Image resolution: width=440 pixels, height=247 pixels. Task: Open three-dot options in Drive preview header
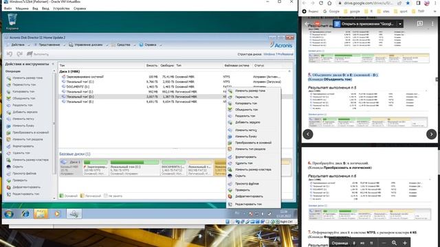click(432, 24)
